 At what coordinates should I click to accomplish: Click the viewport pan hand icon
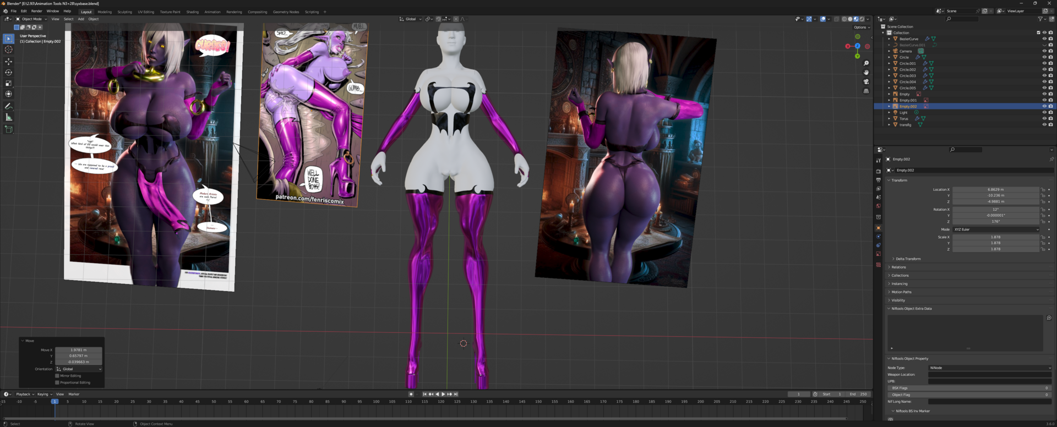866,72
